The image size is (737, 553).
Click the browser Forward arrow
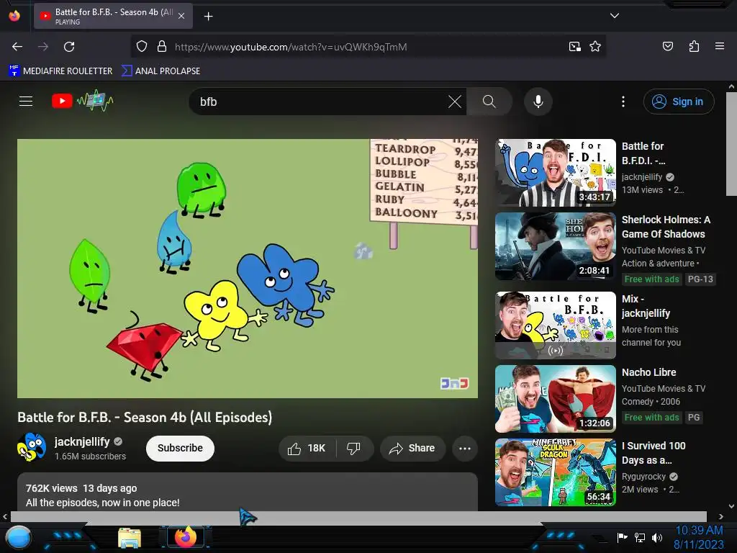[43, 47]
